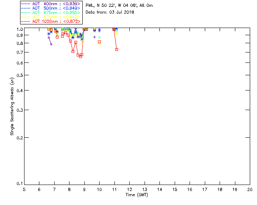
Task: Click the y-axis tick label 0.3
Action: tap(20, 110)
